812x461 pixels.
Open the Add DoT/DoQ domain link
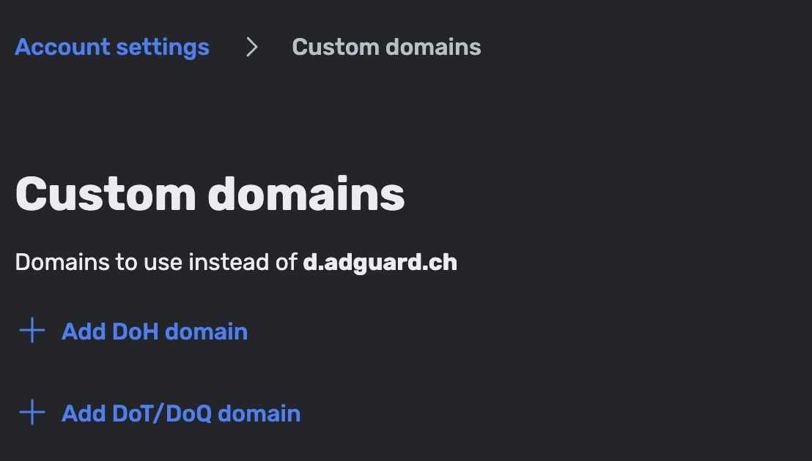pos(181,413)
